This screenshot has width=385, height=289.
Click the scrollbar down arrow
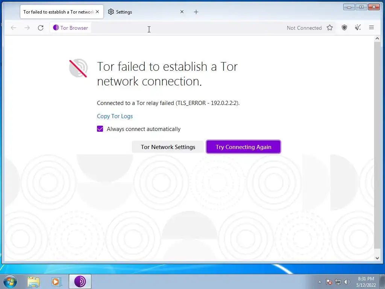click(x=377, y=258)
